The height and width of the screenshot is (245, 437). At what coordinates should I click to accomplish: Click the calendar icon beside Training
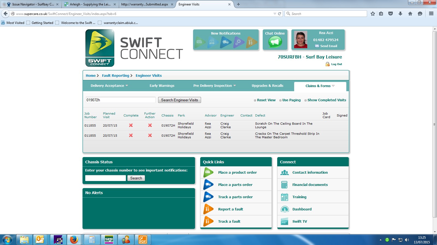click(285, 197)
